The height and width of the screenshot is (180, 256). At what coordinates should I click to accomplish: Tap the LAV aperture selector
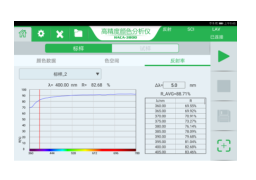[216, 29]
